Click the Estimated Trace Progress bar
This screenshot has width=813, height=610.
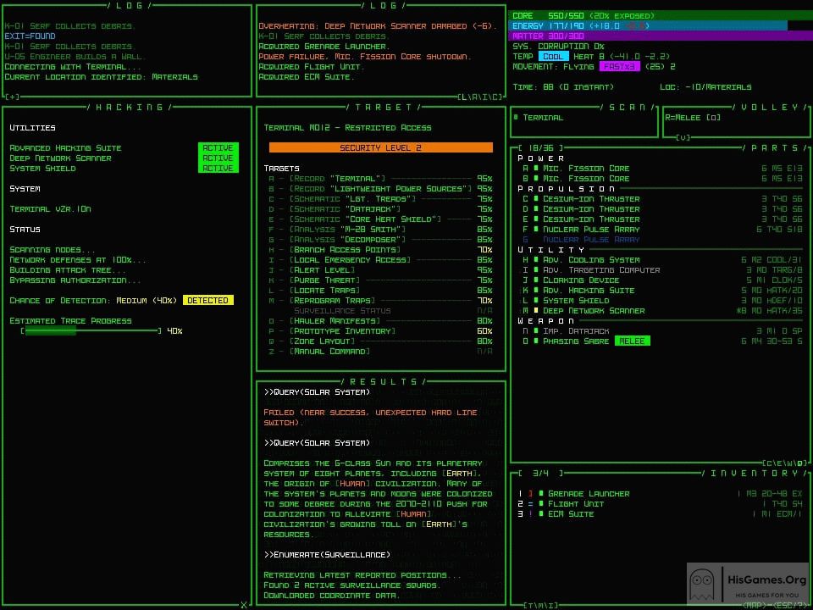pos(91,331)
